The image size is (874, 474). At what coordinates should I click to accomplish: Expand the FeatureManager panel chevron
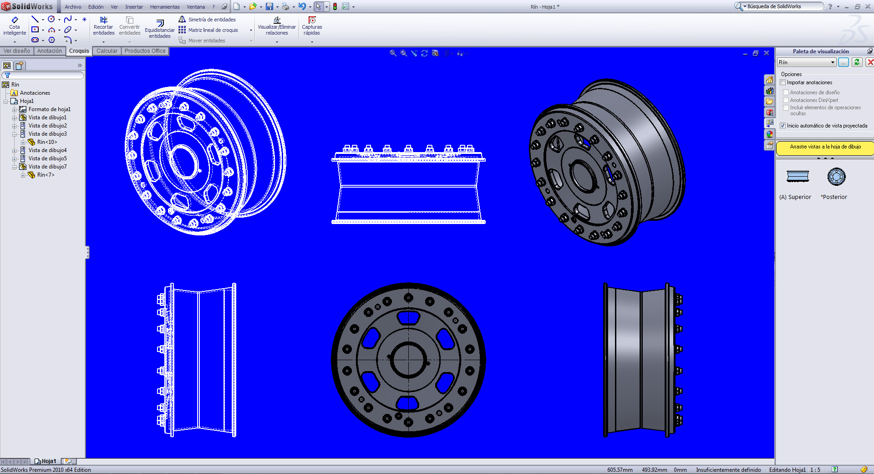pos(80,66)
